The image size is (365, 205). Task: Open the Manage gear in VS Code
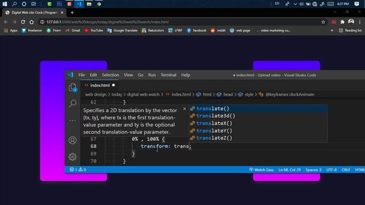tap(72, 157)
